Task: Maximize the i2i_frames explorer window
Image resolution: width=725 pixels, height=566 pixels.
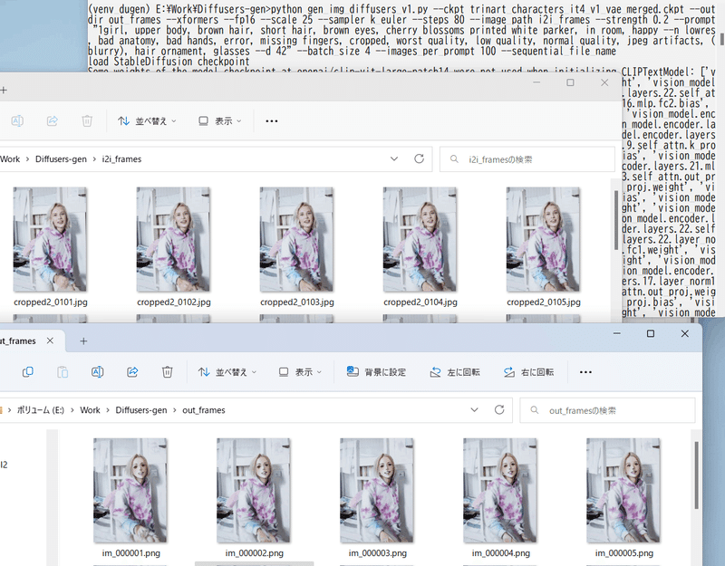Action: point(570,82)
